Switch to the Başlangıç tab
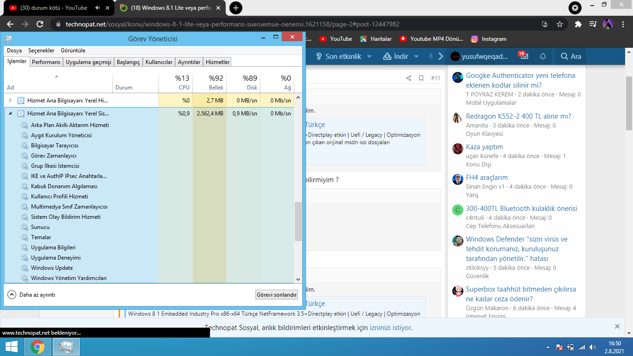The height and width of the screenshot is (356, 633). (x=128, y=62)
